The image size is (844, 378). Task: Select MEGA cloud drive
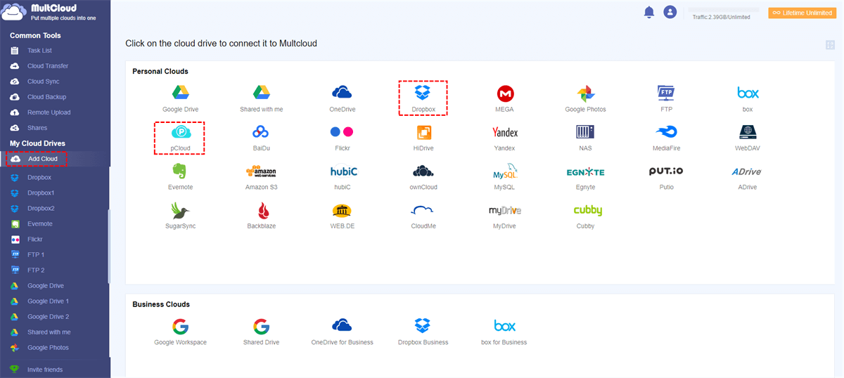coord(504,98)
